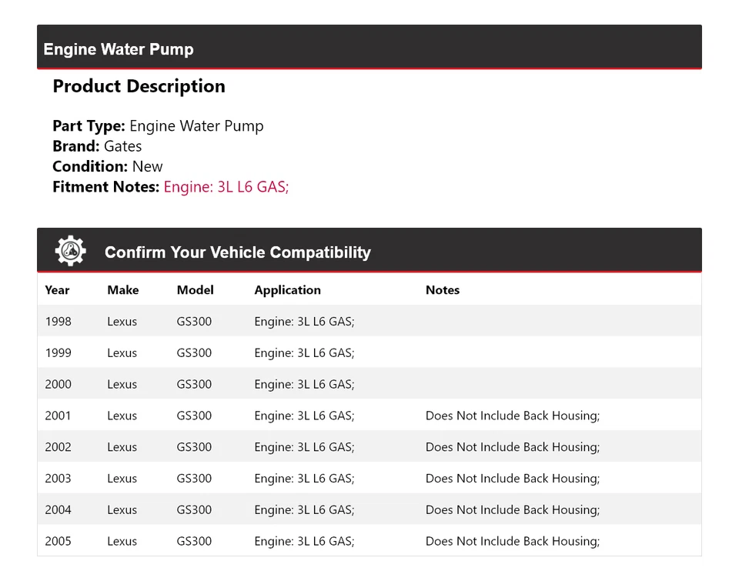
Task: Click the 2005 row's back housing note
Action: tap(512, 541)
